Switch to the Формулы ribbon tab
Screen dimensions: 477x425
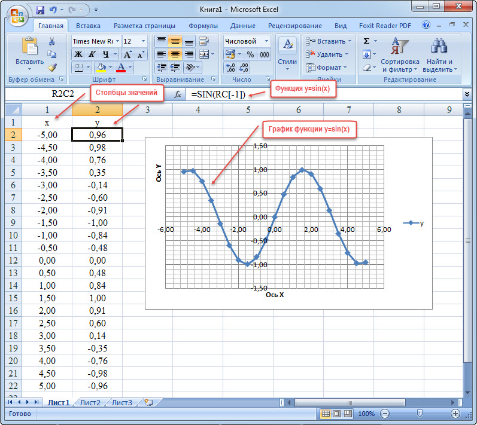[203, 26]
